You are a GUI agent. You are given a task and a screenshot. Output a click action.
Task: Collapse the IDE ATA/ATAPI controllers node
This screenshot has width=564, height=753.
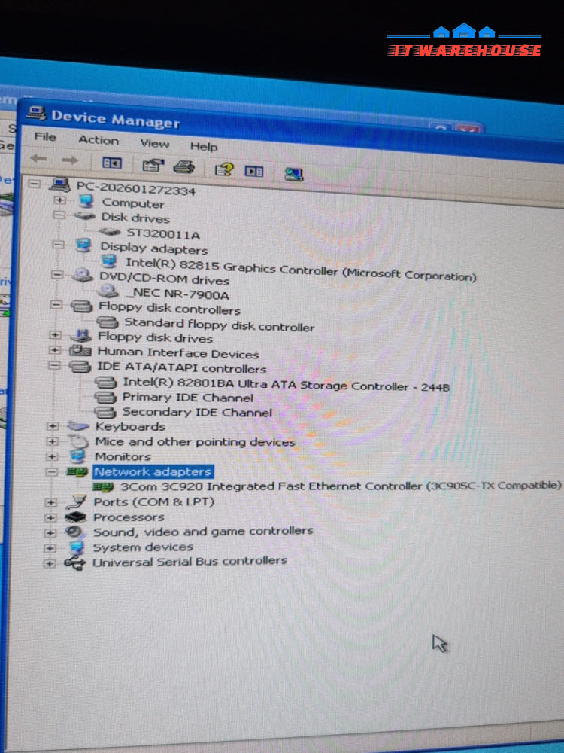[x=54, y=365]
